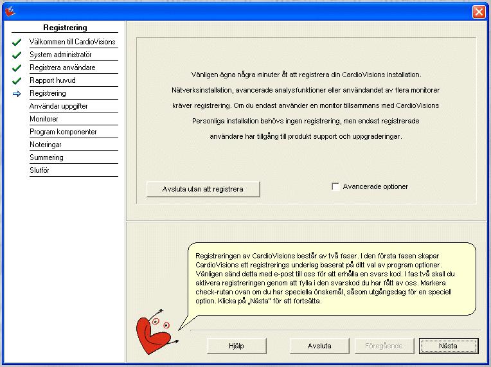
Task: Click the blue arrow next to Registrering step
Action: tap(17, 94)
